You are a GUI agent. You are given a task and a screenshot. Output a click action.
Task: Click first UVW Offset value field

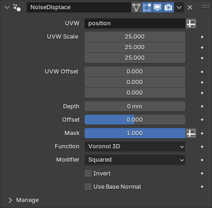point(135,72)
